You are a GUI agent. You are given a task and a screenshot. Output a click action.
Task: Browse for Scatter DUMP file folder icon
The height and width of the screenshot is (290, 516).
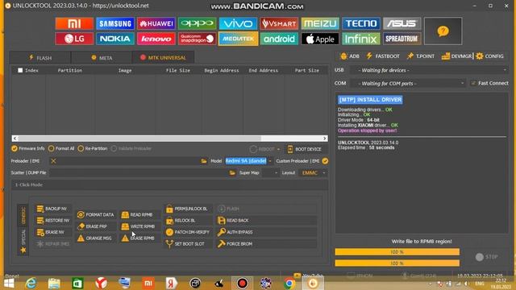coord(232,172)
